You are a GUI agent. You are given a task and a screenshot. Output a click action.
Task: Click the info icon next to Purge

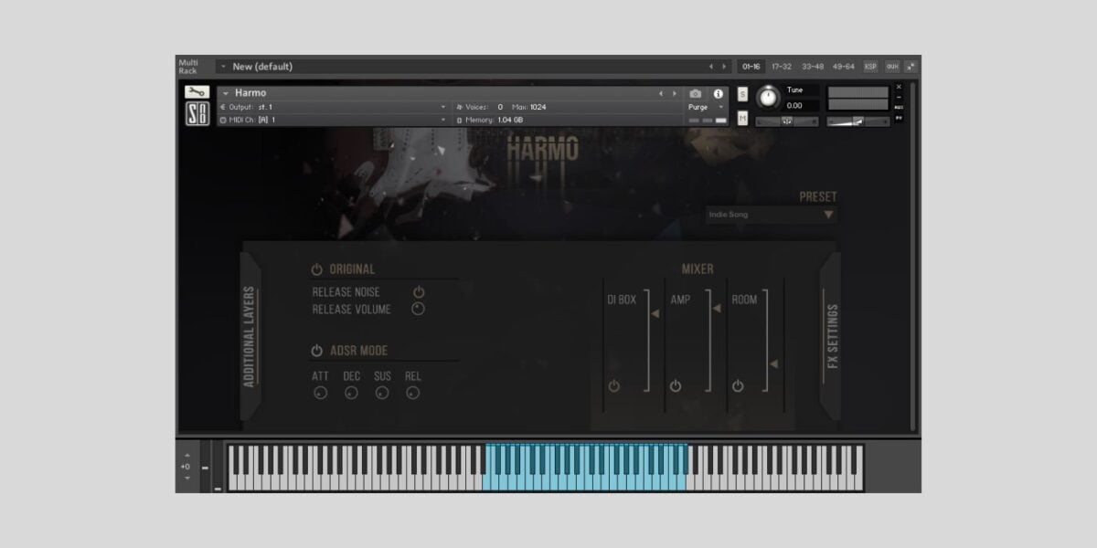[719, 93]
